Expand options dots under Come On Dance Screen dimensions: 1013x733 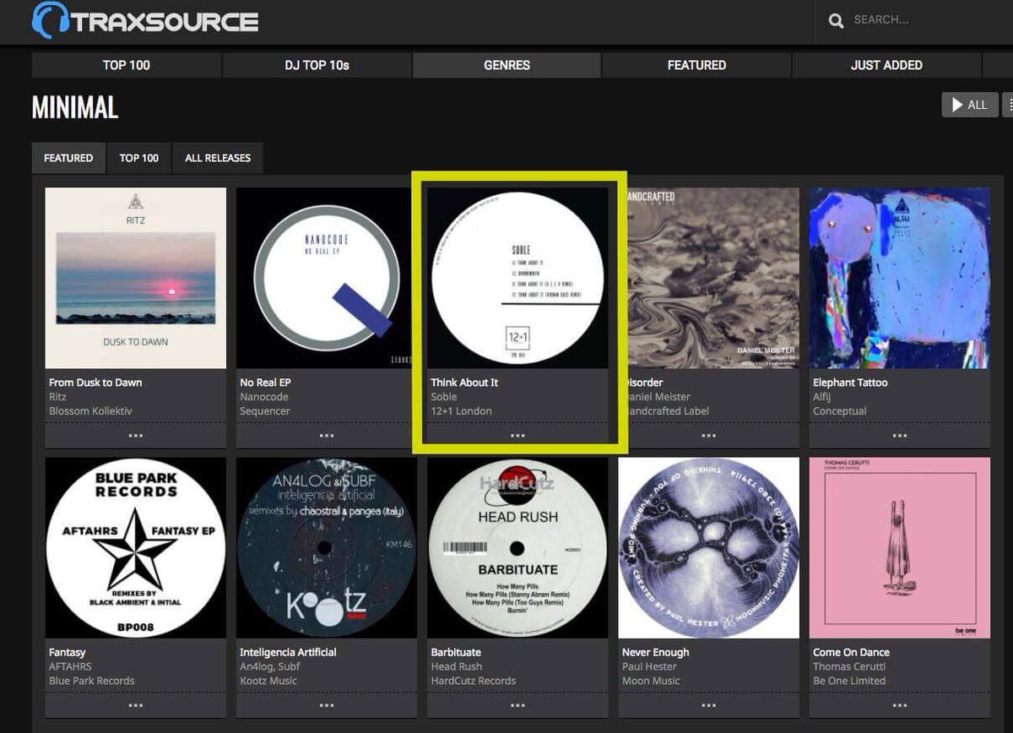click(900, 705)
